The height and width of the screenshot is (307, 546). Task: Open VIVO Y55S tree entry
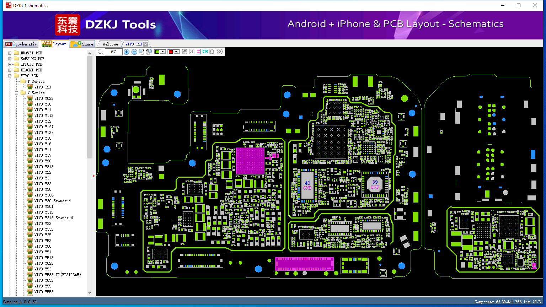coord(44,292)
